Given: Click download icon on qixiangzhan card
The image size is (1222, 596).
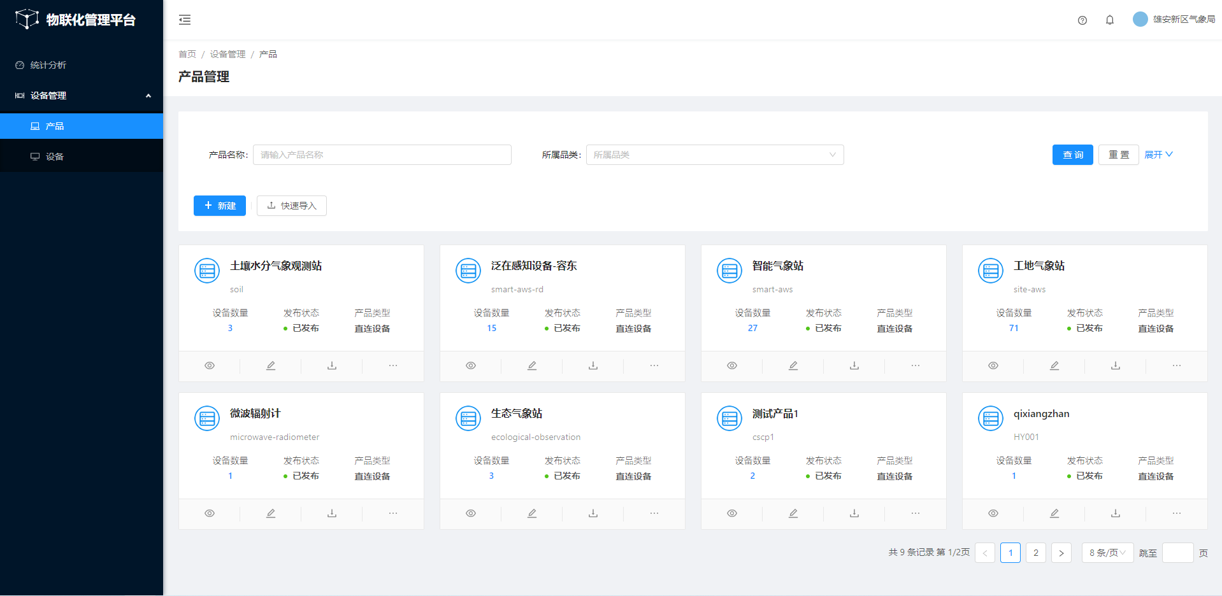Looking at the screenshot, I should pos(1116,513).
